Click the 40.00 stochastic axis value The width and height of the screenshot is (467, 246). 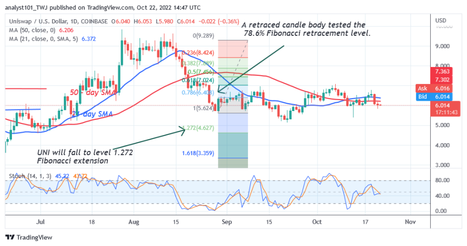pyautogui.click(x=442, y=196)
